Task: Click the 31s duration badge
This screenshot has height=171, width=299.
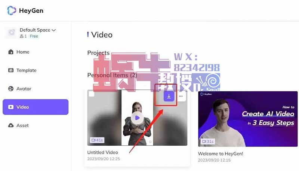Action: pos(208,141)
